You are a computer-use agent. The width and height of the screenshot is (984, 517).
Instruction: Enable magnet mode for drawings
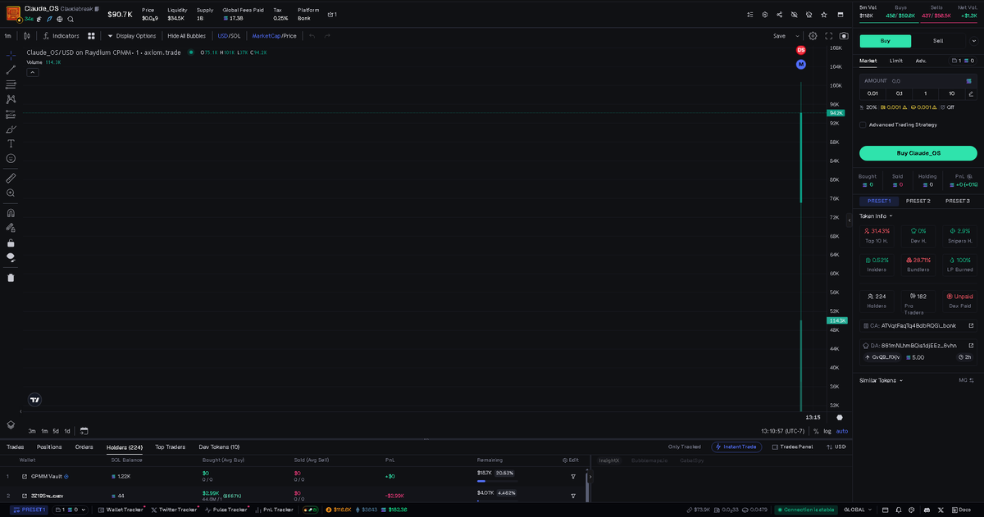click(11, 213)
